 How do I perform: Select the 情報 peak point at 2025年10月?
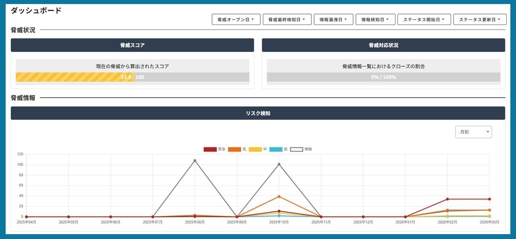[279, 164]
